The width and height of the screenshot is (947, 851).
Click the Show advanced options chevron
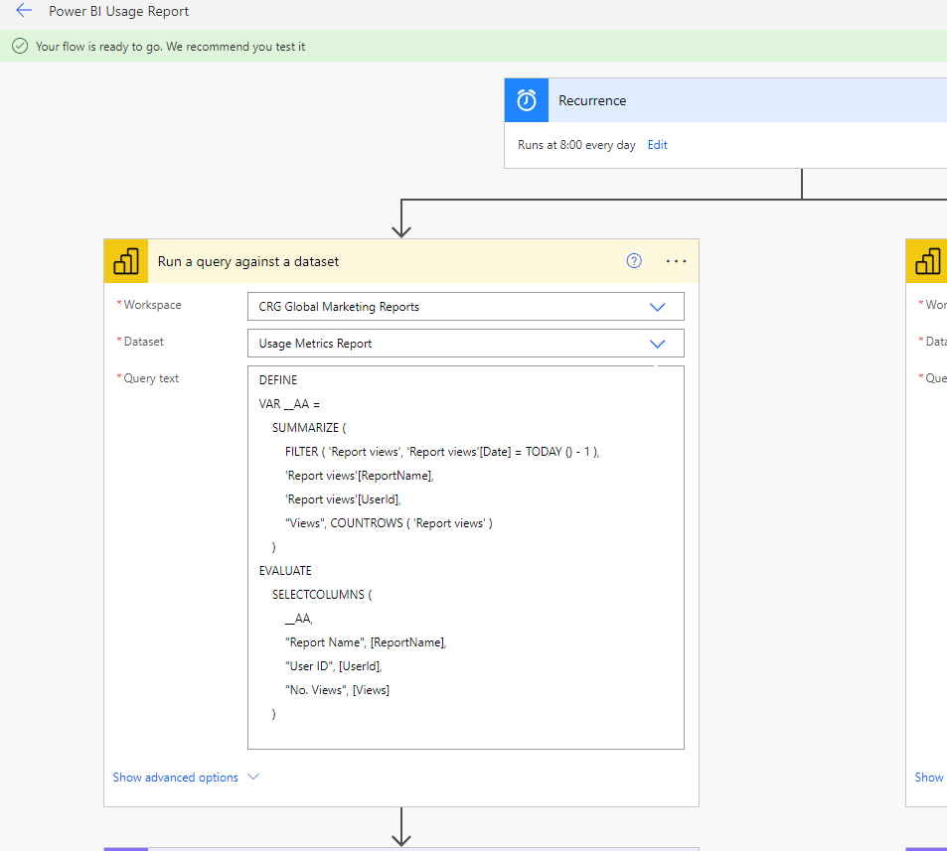tap(253, 778)
